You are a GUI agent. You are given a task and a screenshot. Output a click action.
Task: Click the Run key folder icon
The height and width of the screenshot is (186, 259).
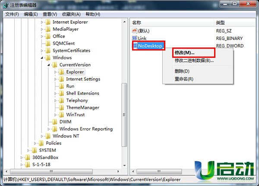click(61, 86)
